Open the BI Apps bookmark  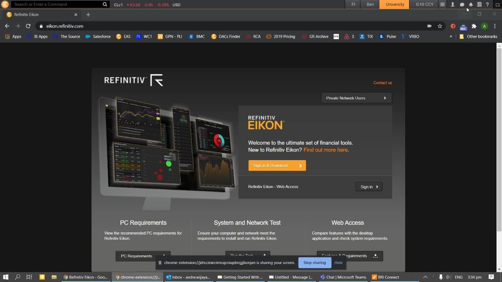pyautogui.click(x=37, y=36)
